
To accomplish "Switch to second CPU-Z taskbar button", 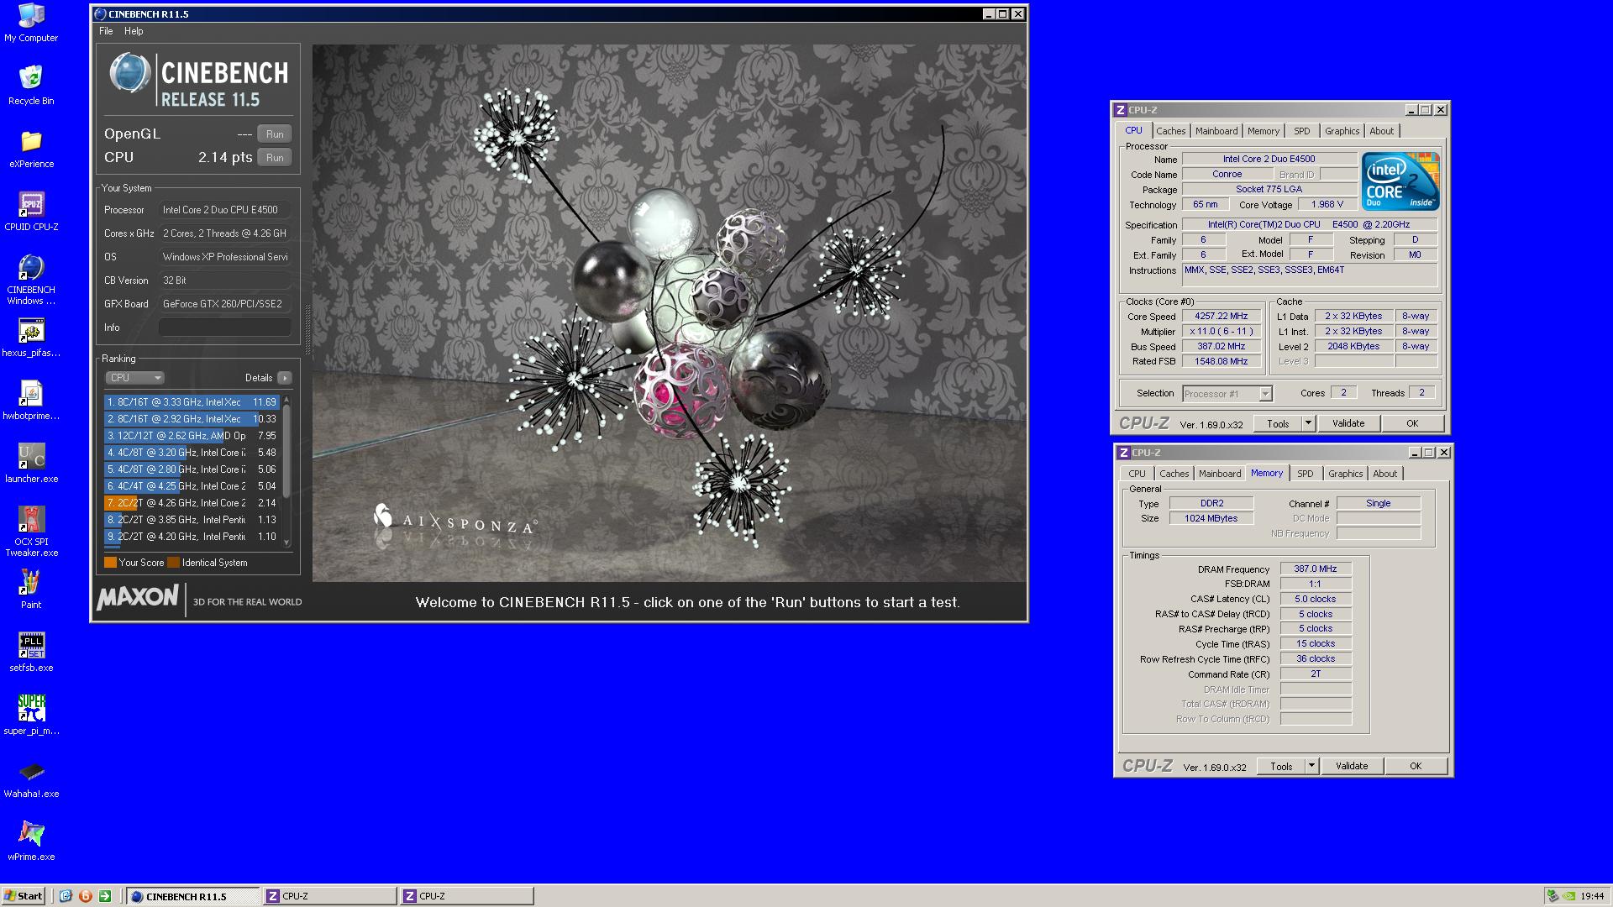I will (x=466, y=896).
